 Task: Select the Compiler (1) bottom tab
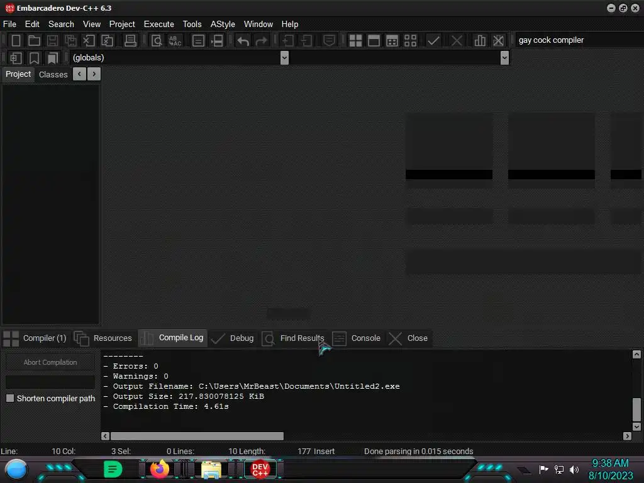pyautogui.click(x=35, y=338)
